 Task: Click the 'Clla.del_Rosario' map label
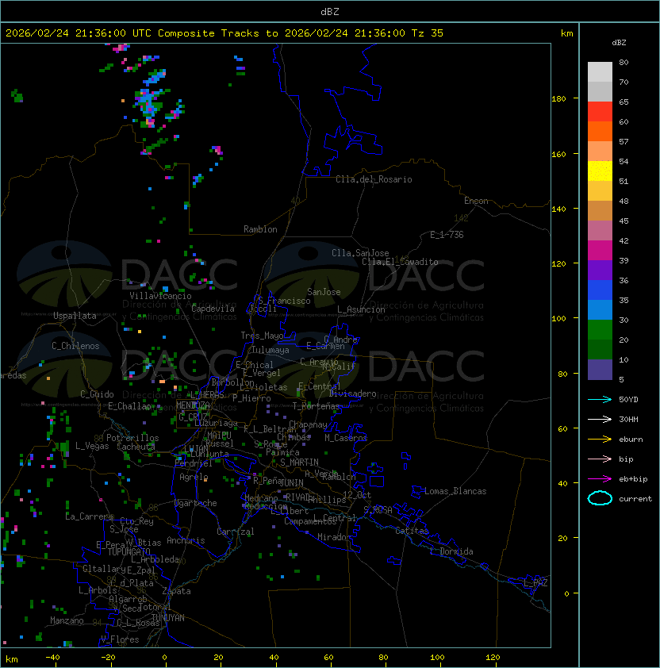(374, 179)
